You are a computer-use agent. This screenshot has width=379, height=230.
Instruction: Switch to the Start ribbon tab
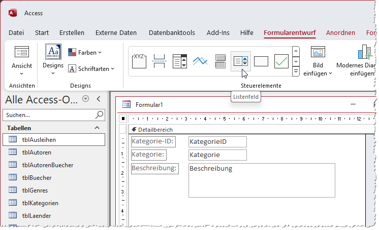point(42,32)
